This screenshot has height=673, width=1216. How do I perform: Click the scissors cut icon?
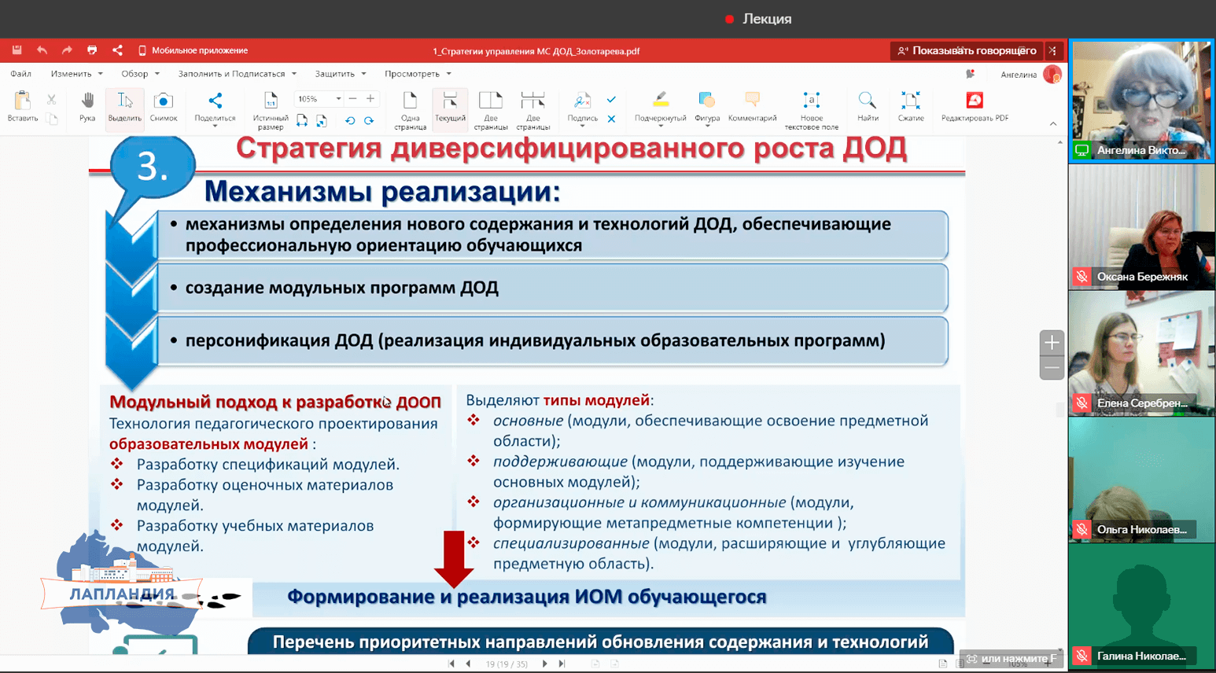[x=52, y=99]
